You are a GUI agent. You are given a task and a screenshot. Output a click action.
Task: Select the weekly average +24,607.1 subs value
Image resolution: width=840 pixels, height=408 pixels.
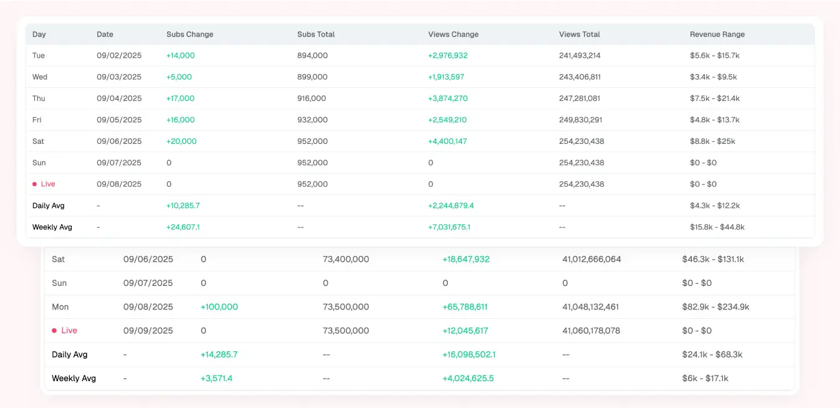pyautogui.click(x=183, y=227)
